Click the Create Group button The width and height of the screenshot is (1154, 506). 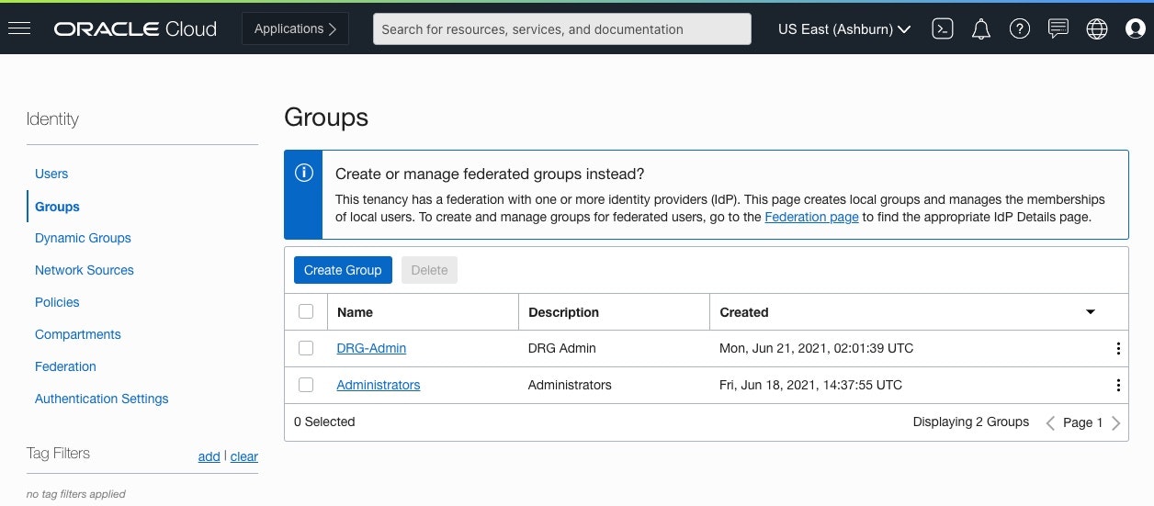click(x=343, y=270)
